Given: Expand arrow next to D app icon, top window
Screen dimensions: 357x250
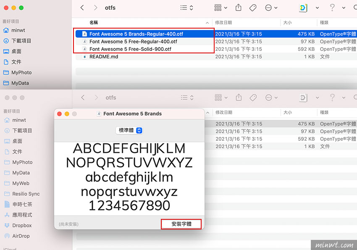Looking at the screenshot, I should (x=317, y=8).
